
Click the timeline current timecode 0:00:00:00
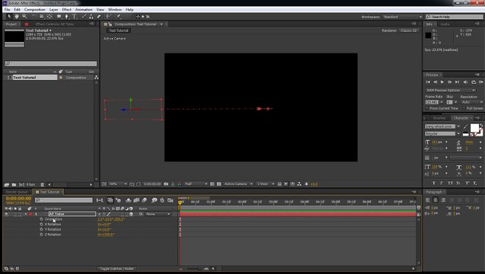[18, 198]
